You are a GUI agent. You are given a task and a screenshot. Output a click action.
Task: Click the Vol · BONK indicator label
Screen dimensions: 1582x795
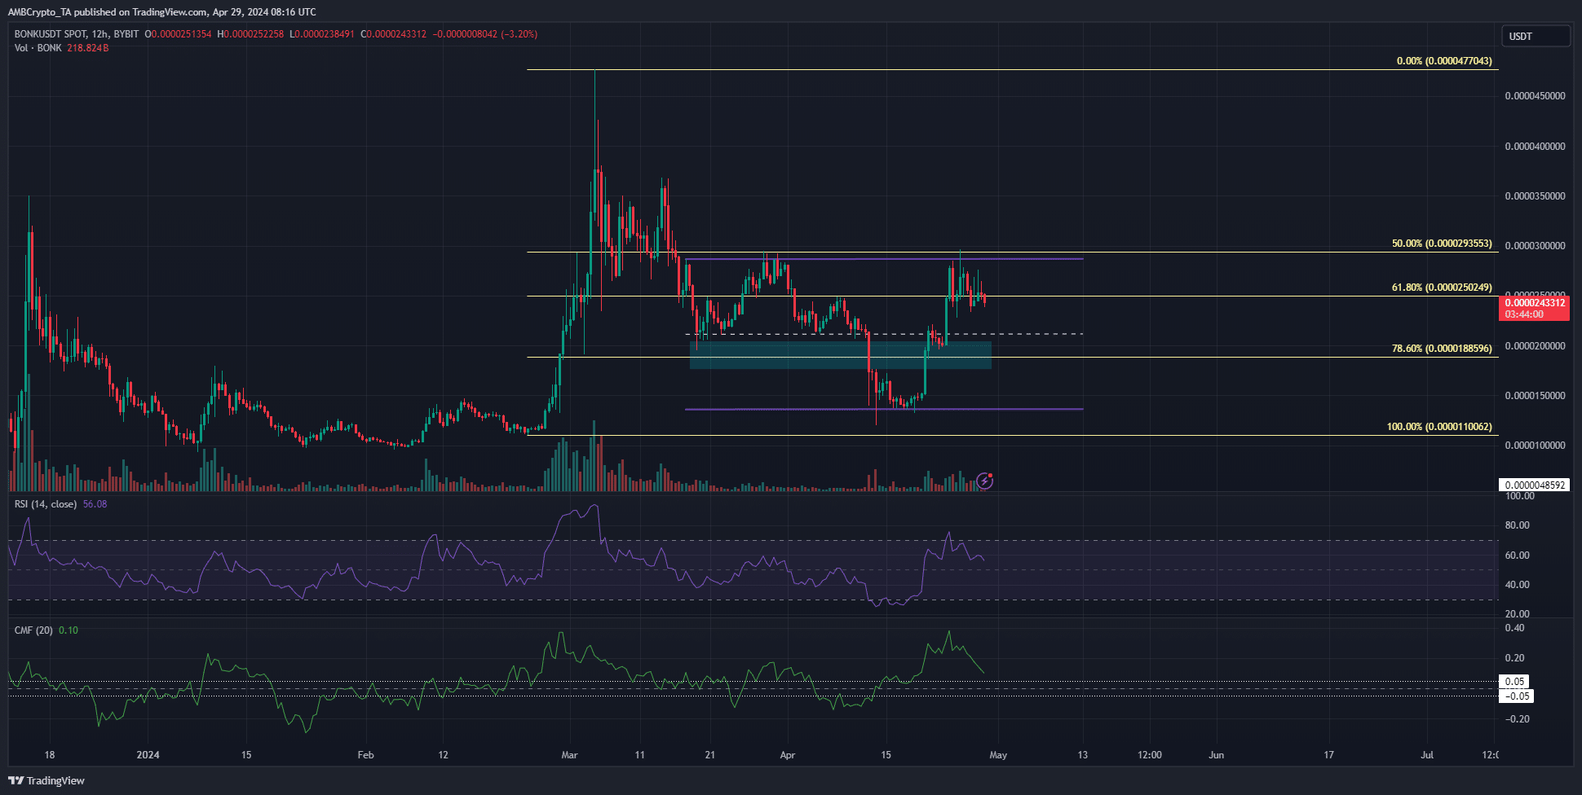click(38, 48)
